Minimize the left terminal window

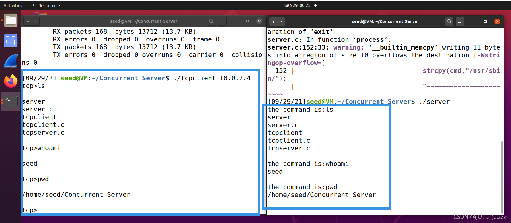(x=236, y=21)
